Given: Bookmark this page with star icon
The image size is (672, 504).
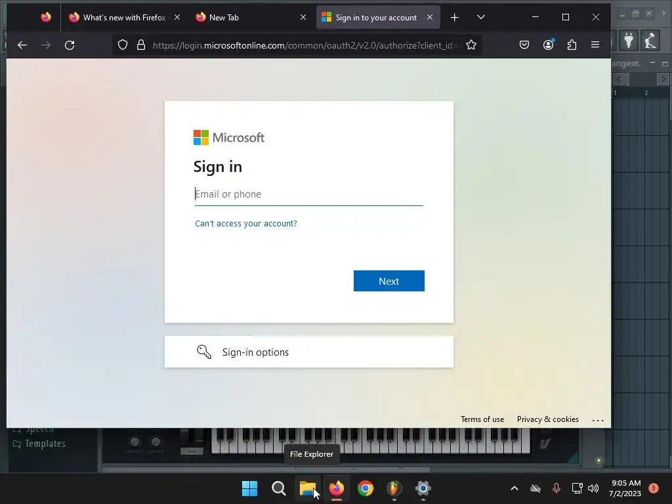Looking at the screenshot, I should click(471, 45).
